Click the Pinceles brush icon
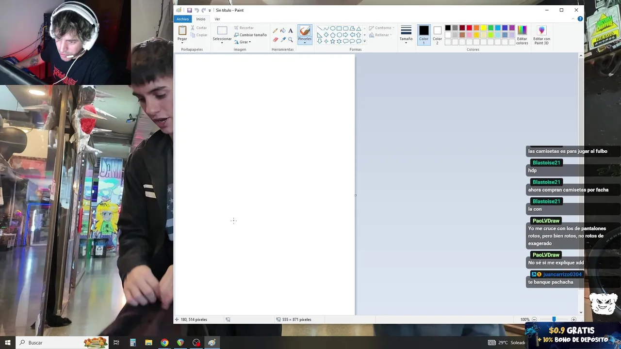 coord(305,31)
